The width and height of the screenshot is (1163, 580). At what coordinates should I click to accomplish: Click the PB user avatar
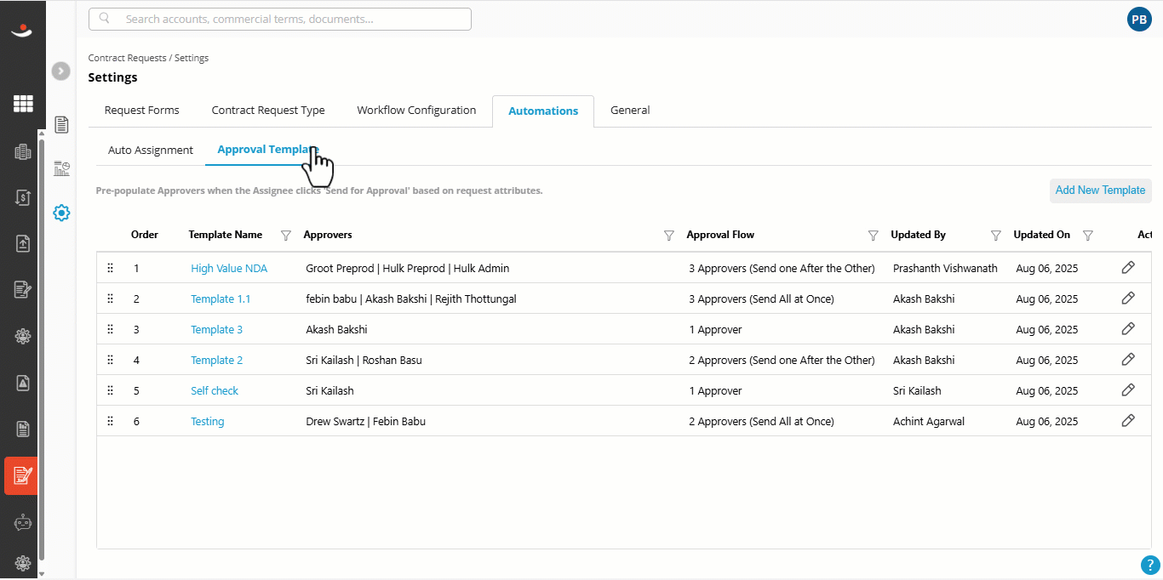coord(1139,19)
